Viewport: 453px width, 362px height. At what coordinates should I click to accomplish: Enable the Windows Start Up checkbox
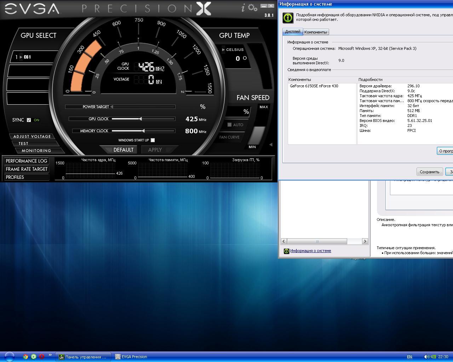point(153,140)
